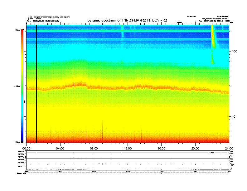Click the 24:00 time axis label

coord(229,149)
